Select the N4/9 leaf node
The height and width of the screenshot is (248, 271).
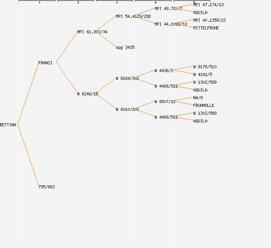(x=198, y=98)
